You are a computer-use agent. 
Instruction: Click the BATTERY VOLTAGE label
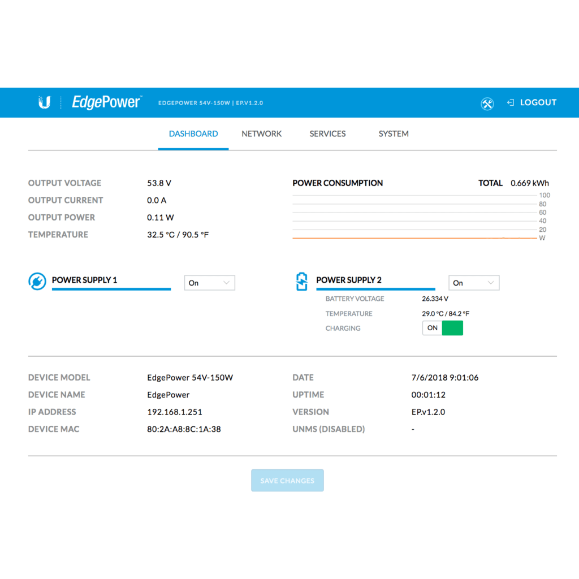(355, 299)
